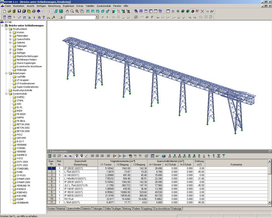Click the new cross-section icon in the Querschnitte panel

50,155
